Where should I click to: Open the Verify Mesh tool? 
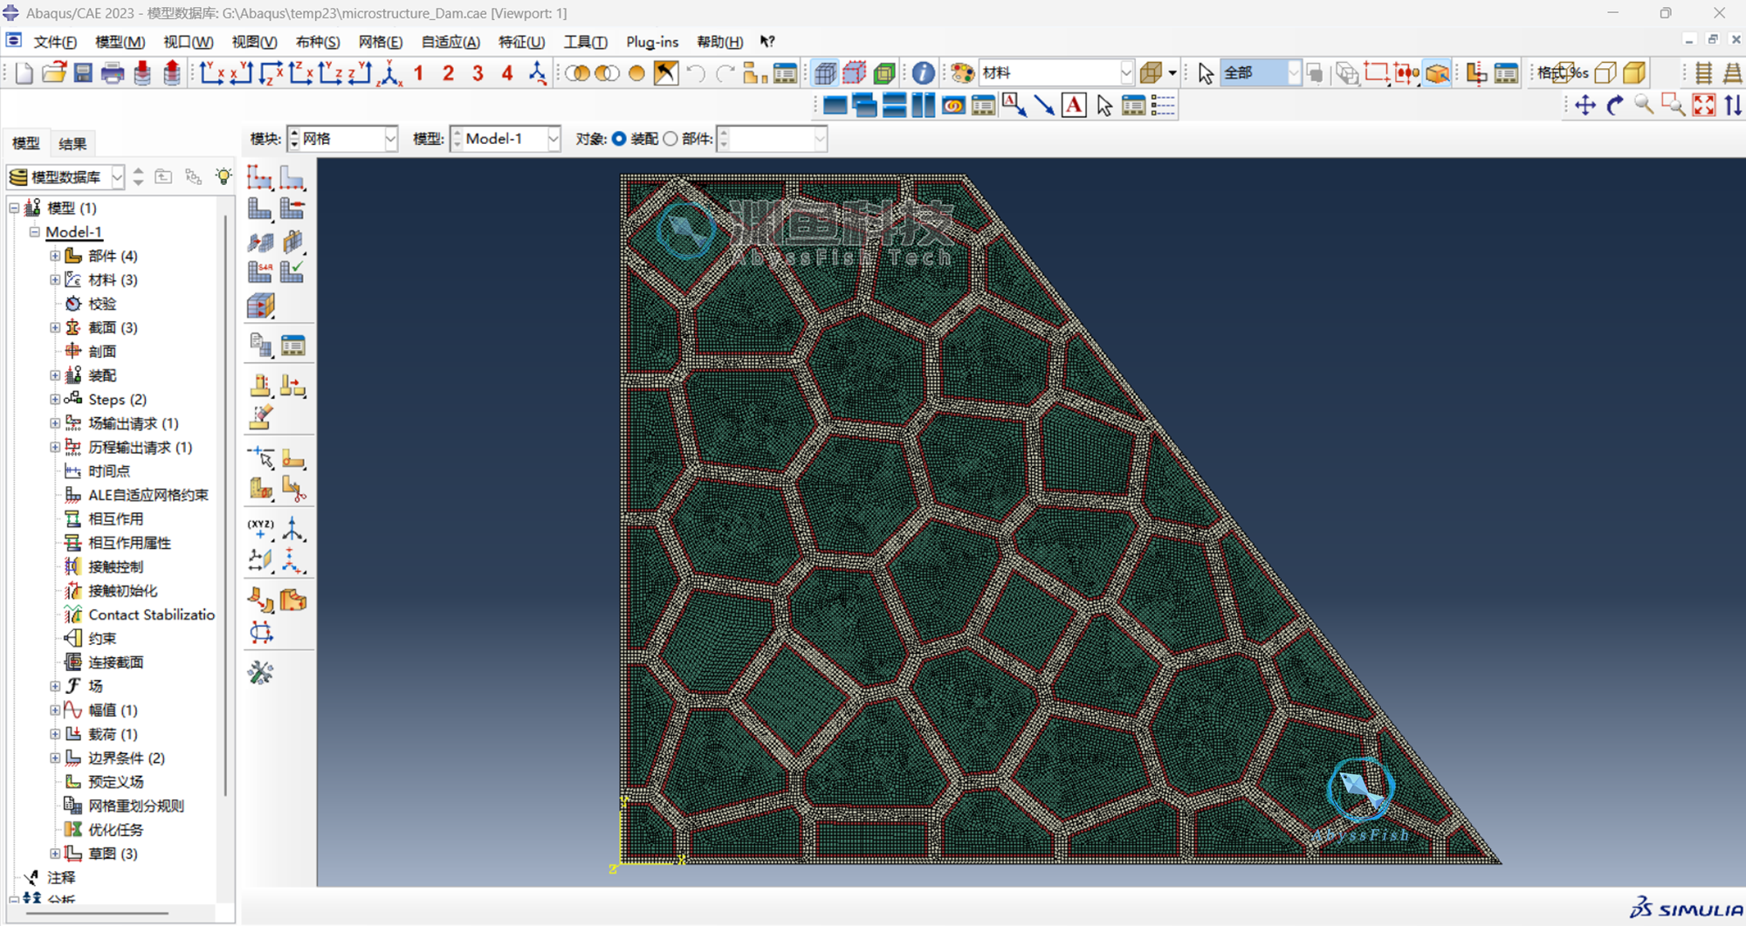tap(292, 271)
